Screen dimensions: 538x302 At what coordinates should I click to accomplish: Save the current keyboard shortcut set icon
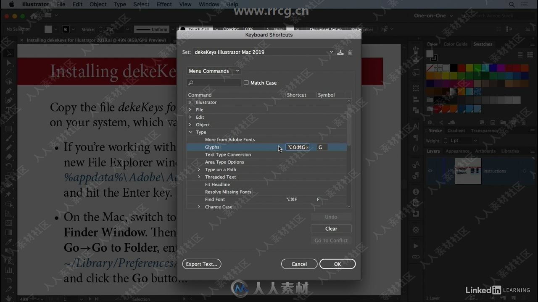coord(340,52)
